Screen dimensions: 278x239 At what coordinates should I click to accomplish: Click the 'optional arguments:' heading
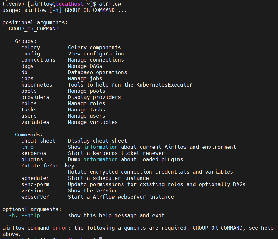click(x=32, y=209)
